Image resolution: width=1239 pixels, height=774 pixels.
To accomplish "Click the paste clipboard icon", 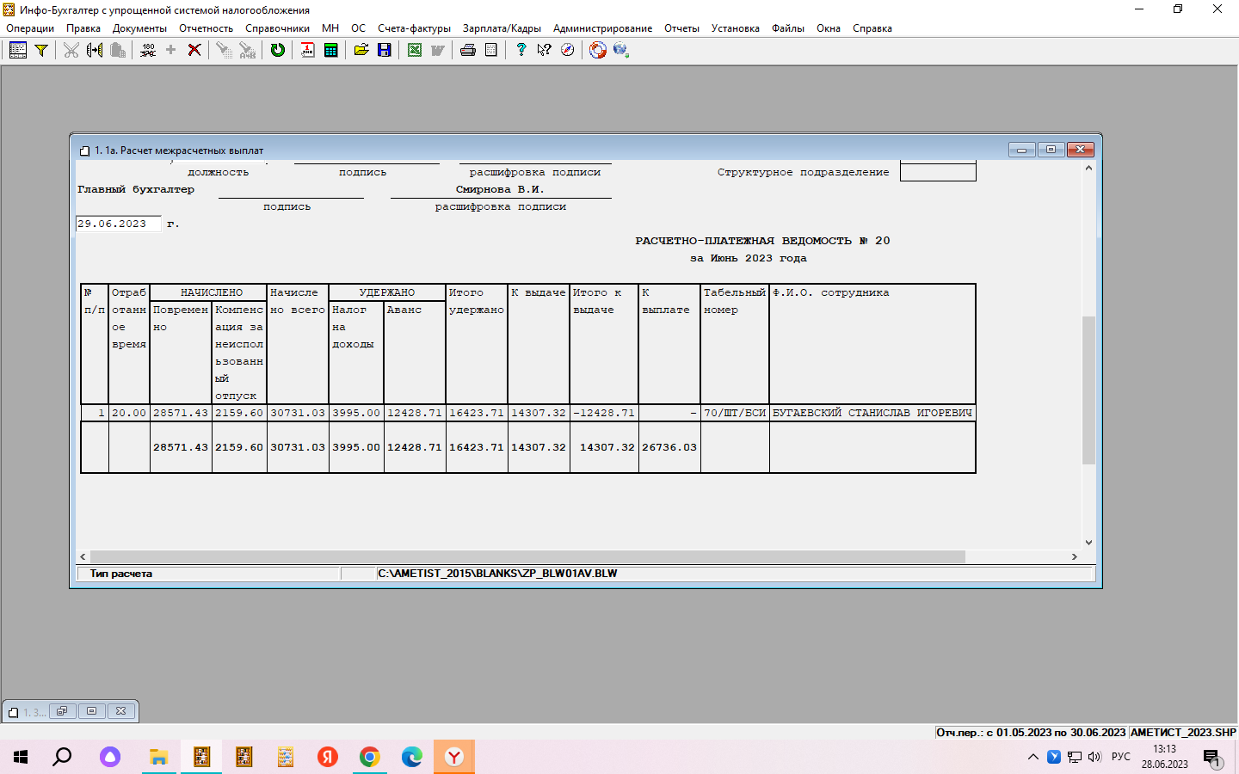I will (118, 50).
